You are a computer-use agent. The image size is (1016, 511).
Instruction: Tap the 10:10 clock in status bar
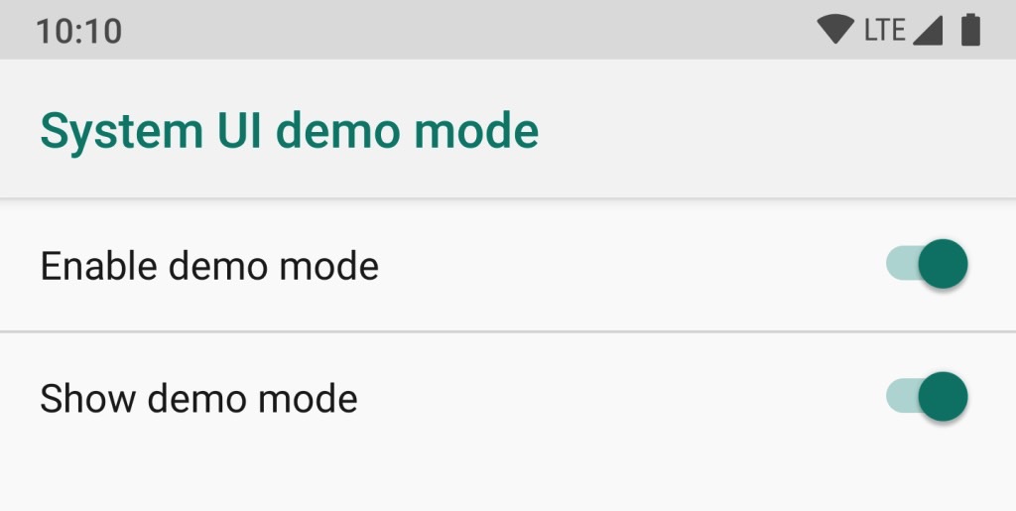(x=79, y=31)
